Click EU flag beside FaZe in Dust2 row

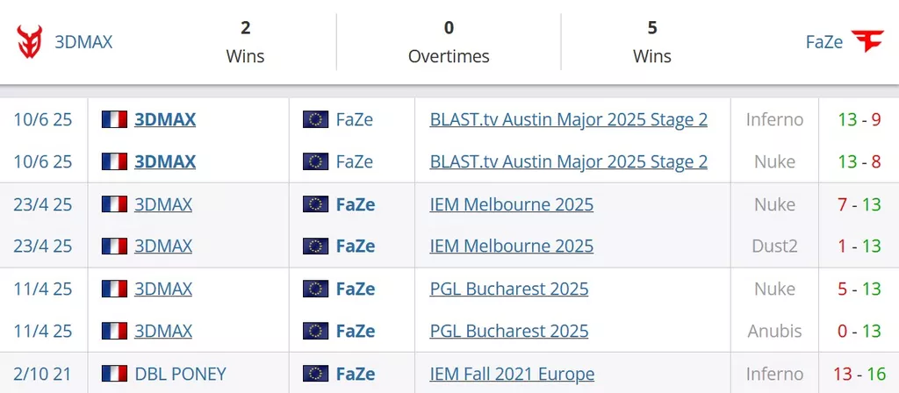(315, 246)
